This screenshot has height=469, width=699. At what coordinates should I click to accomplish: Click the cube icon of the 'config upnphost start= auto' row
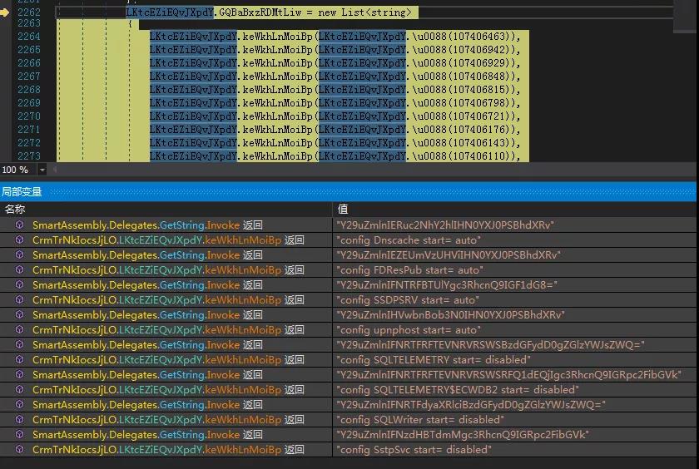pos(19,330)
